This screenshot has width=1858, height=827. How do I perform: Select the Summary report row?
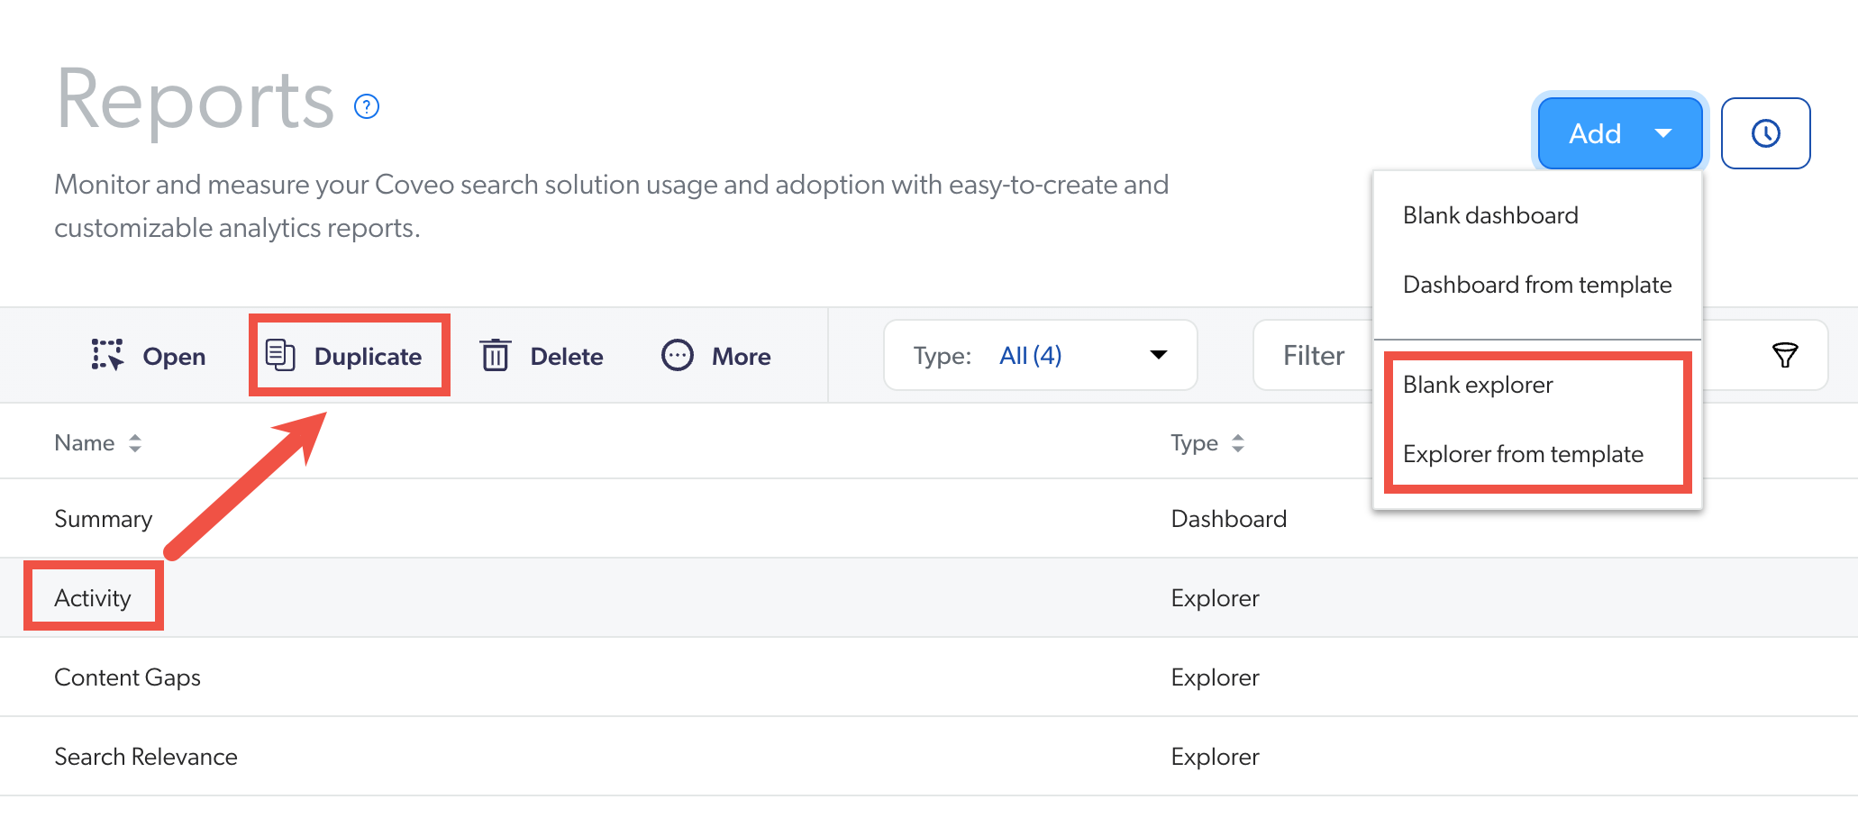coord(929,519)
